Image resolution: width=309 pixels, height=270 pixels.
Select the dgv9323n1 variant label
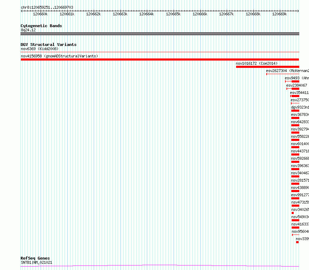pos(300,107)
